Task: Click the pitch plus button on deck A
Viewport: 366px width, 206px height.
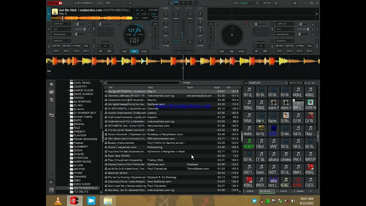Action: [157, 48]
